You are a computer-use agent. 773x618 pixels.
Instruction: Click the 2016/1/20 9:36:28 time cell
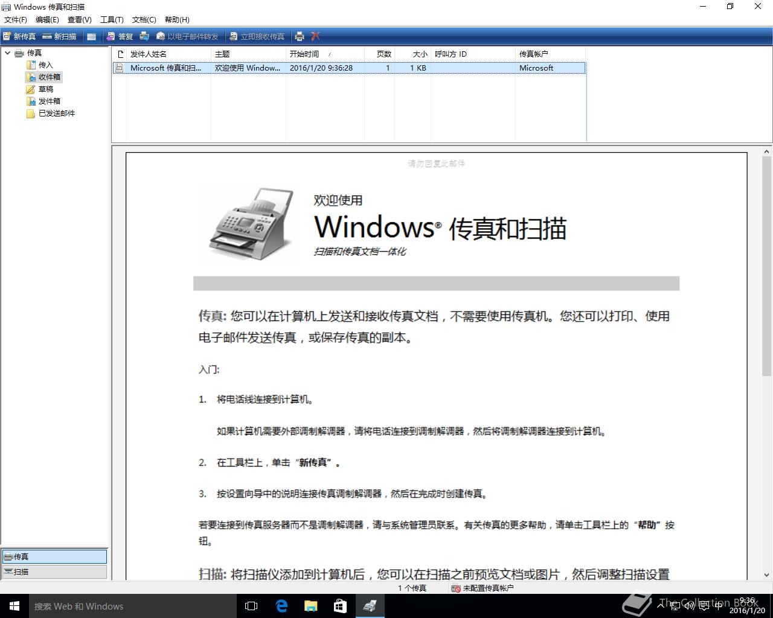pos(321,68)
